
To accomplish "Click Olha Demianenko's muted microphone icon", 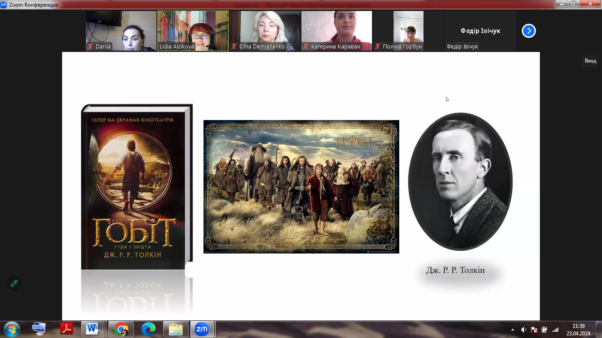I will [x=234, y=46].
